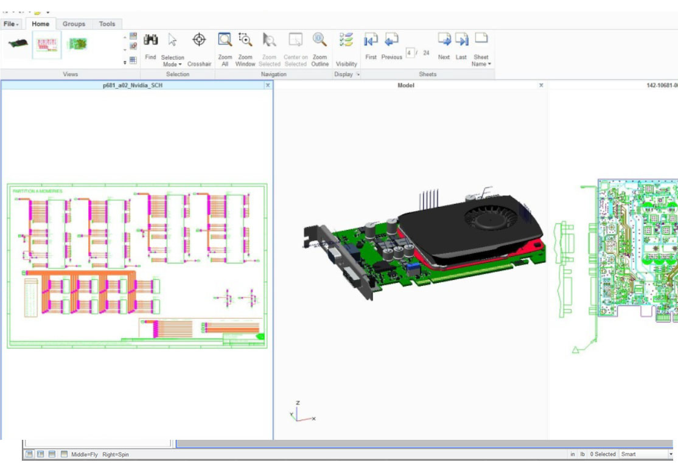The image size is (678, 466).
Task: Switch to the Groups ribbon tab
Action: coord(74,24)
